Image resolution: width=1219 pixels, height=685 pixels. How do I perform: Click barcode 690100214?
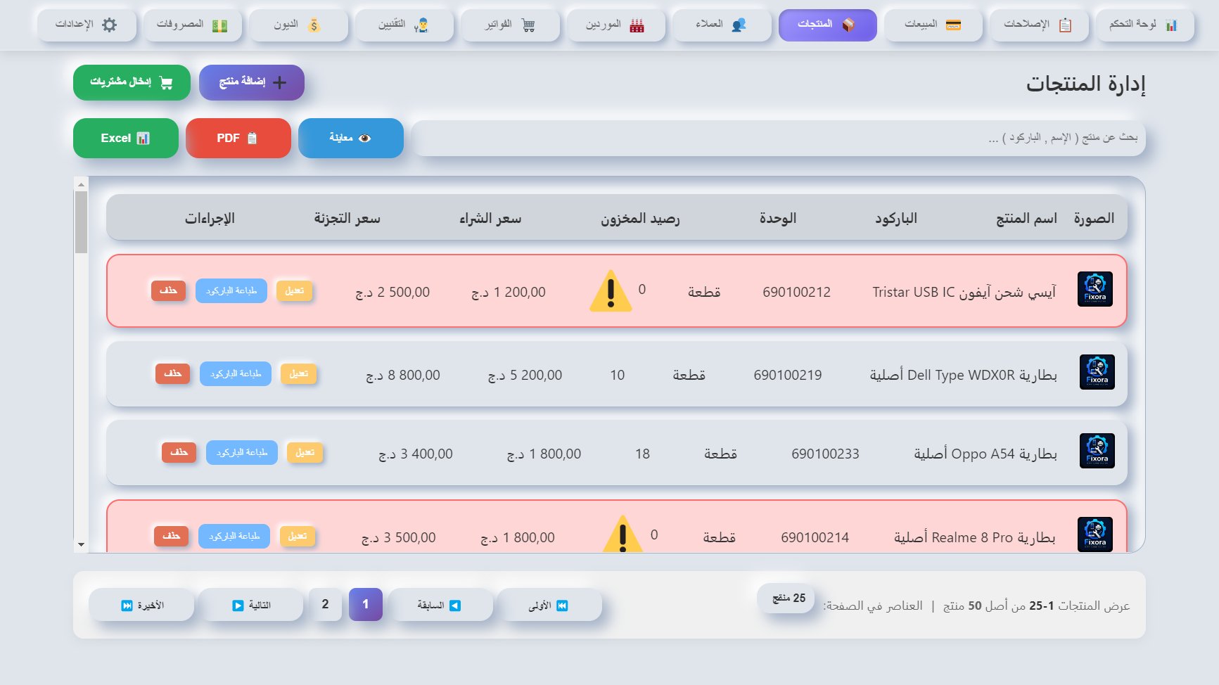click(815, 537)
